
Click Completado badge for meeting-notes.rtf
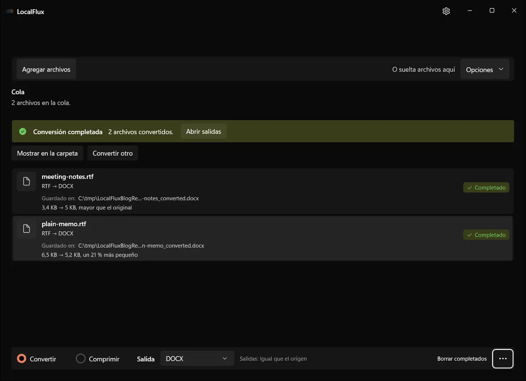coord(486,188)
